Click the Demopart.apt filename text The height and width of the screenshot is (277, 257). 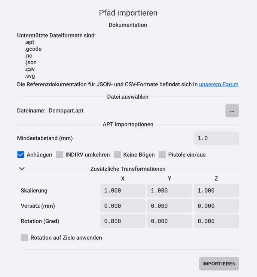click(x=66, y=111)
